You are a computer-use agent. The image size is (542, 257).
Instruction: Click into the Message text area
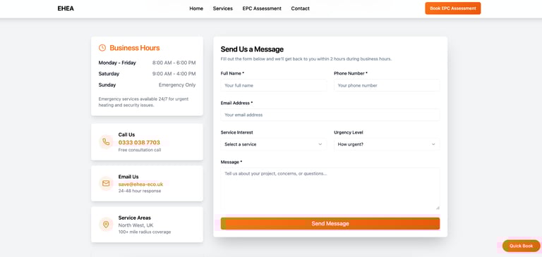pyautogui.click(x=330, y=189)
